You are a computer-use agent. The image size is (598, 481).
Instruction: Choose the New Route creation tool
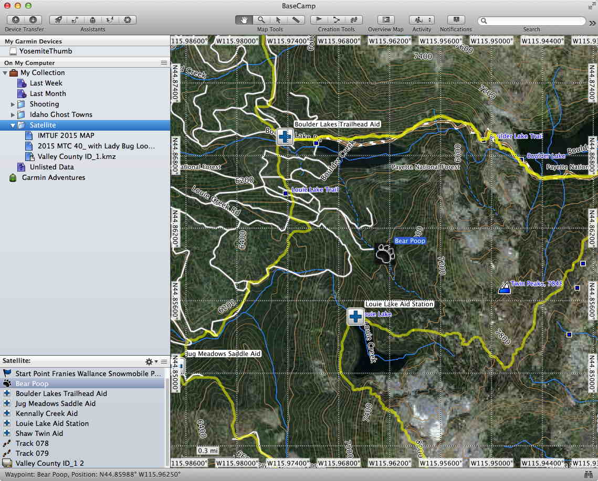[337, 19]
